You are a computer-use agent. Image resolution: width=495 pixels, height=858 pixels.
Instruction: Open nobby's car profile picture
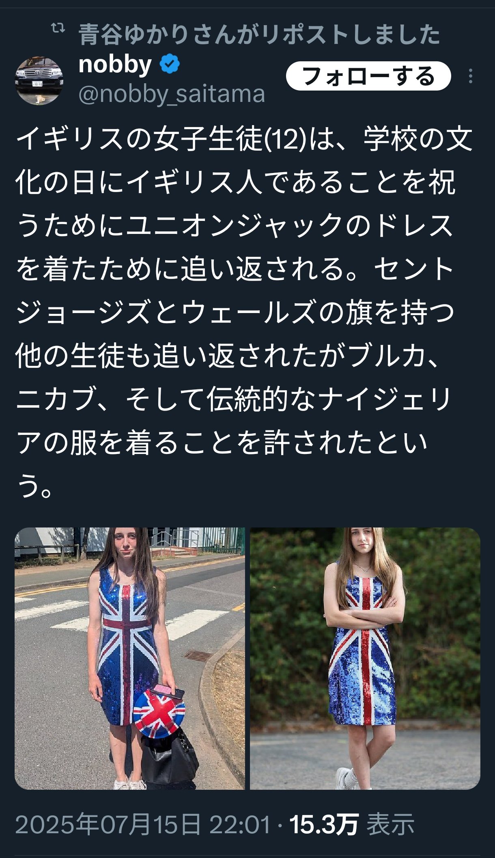(39, 81)
